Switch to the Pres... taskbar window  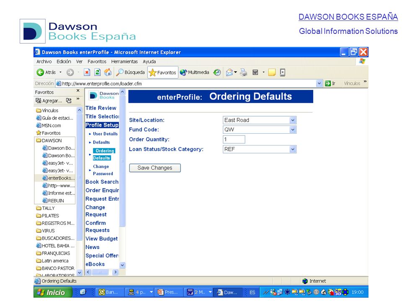click(x=168, y=292)
